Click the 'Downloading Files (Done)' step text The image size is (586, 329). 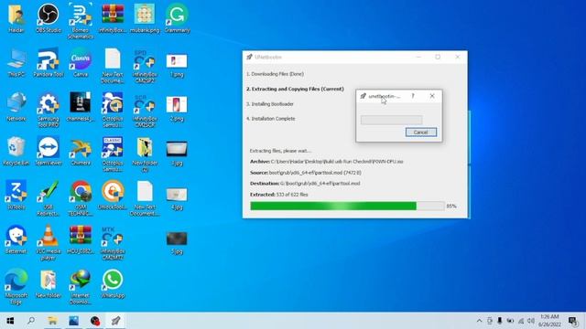tap(275, 74)
